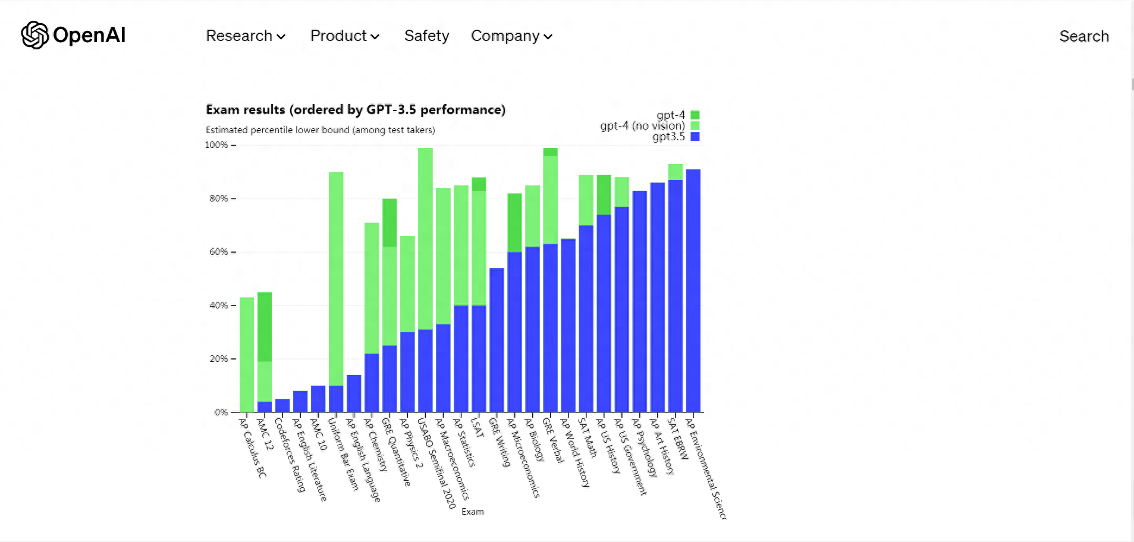Click the OpenAI logo icon

point(34,35)
